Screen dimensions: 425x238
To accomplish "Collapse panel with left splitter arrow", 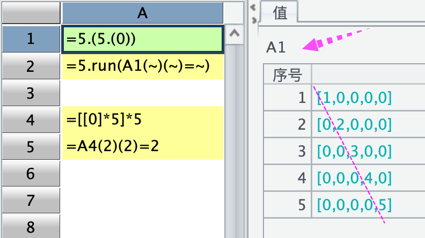I will coord(253,8).
